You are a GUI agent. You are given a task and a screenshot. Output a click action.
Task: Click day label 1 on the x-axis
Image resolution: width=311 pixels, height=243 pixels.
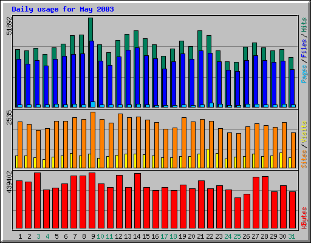point(20,236)
